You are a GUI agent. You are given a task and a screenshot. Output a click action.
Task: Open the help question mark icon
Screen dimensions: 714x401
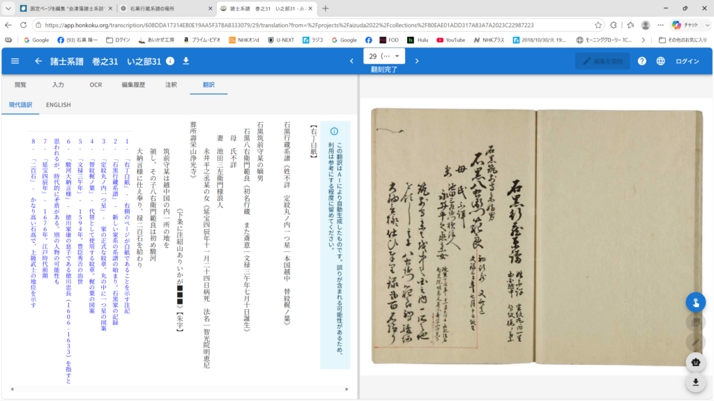[641, 61]
